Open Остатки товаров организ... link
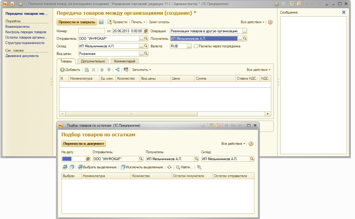 pos(26,37)
